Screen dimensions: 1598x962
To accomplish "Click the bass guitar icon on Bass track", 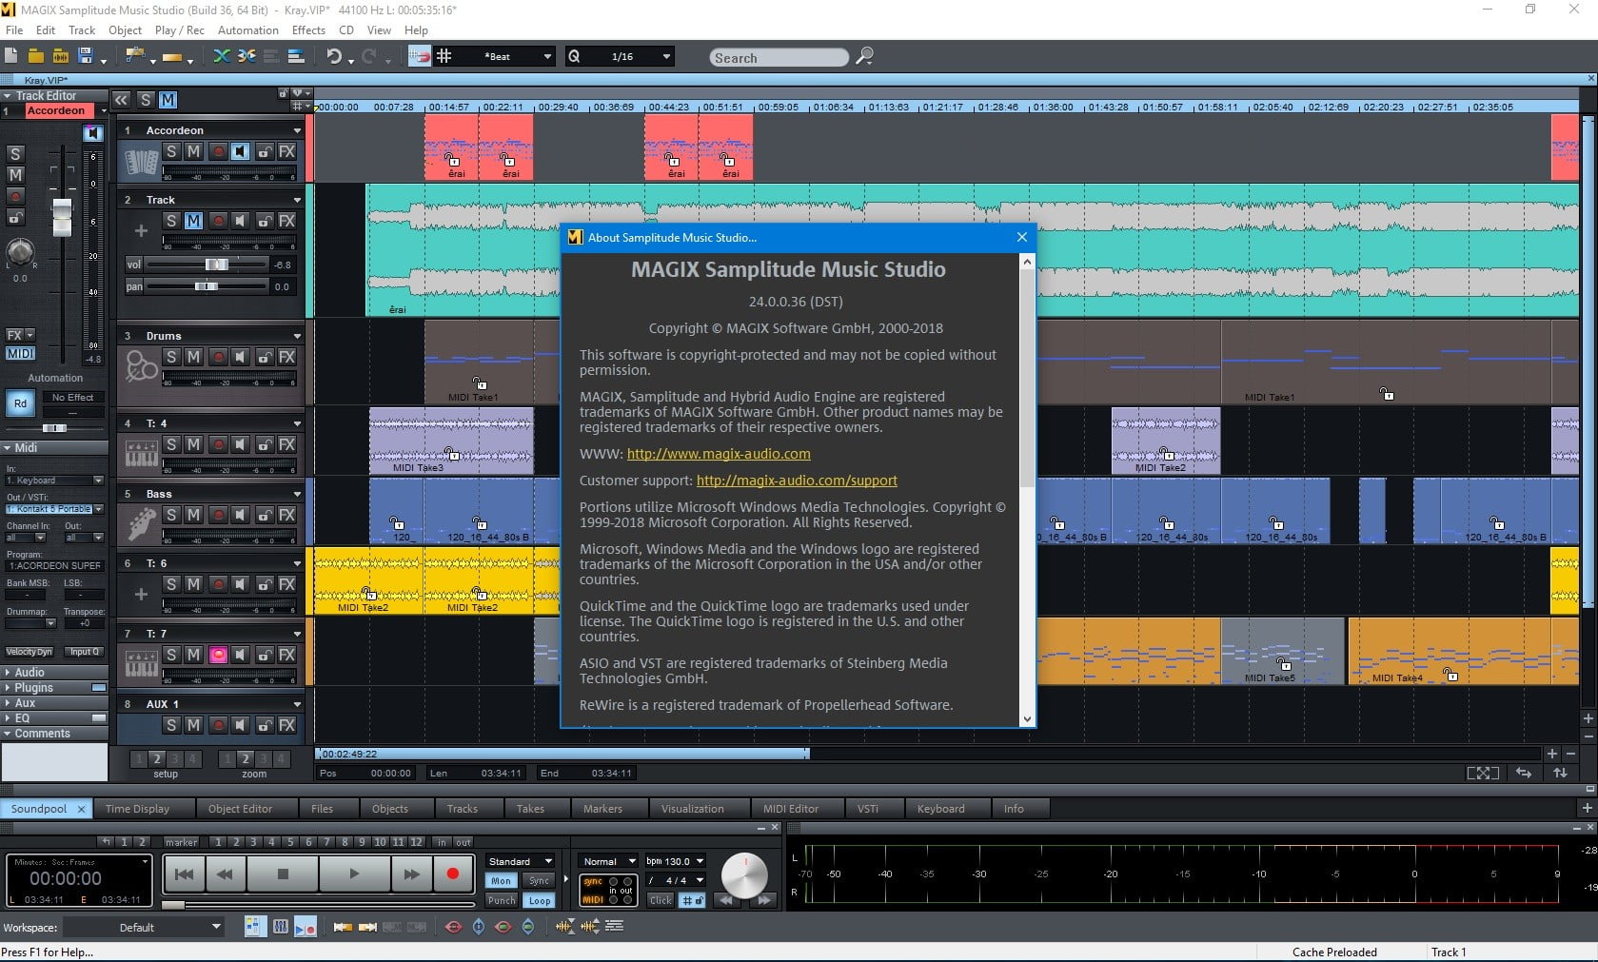I will pyautogui.click(x=141, y=524).
